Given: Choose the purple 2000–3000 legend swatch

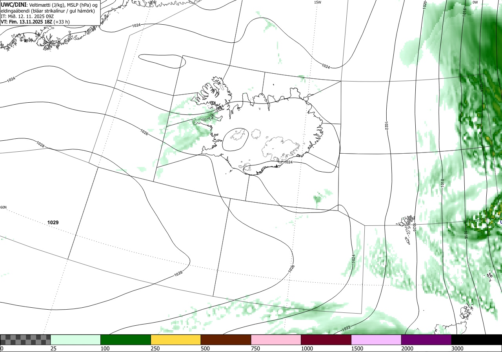Looking at the screenshot, I should click(x=426, y=339).
